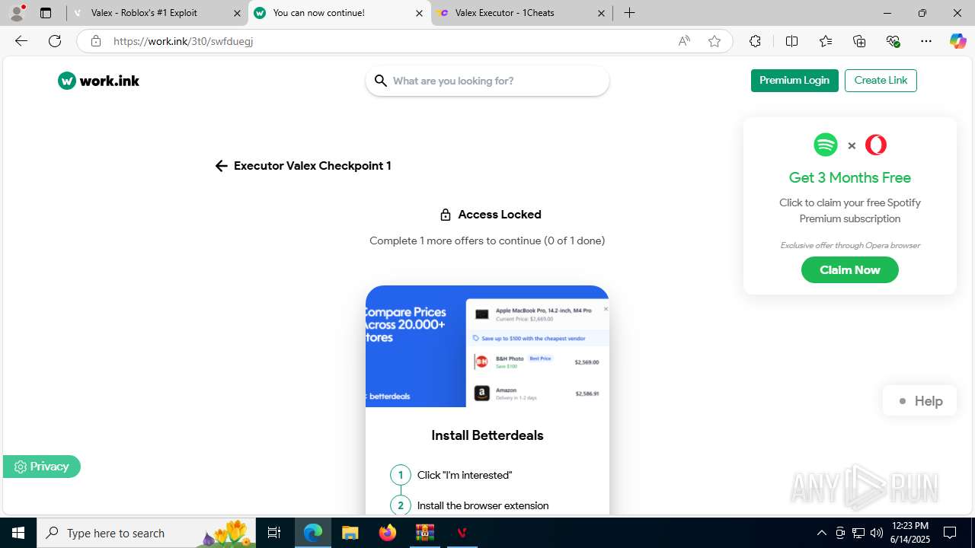Screen dimensions: 975x548
Task: Click the work.ink logo
Action: [x=98, y=81]
